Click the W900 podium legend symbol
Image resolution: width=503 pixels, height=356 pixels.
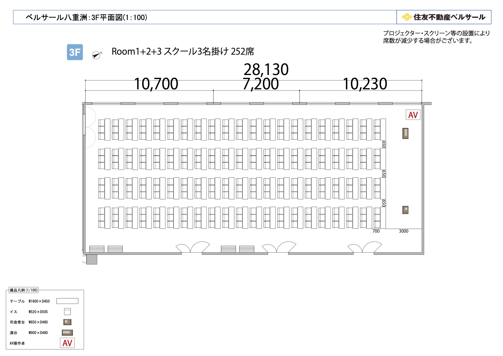(x=67, y=333)
